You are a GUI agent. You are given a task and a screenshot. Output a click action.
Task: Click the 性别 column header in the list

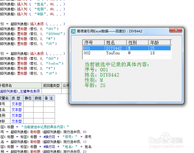[137, 42]
